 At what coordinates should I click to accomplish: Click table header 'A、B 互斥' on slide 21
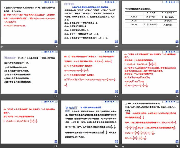pos(151,13)
